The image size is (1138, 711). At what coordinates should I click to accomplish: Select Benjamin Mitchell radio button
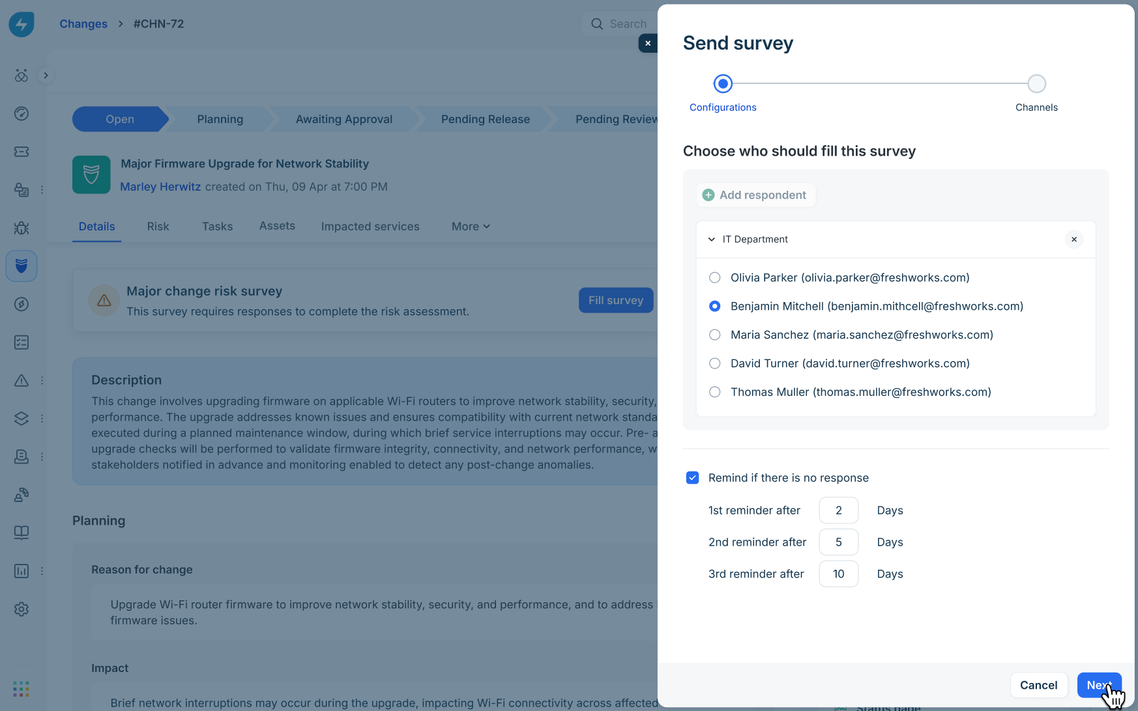click(x=715, y=306)
